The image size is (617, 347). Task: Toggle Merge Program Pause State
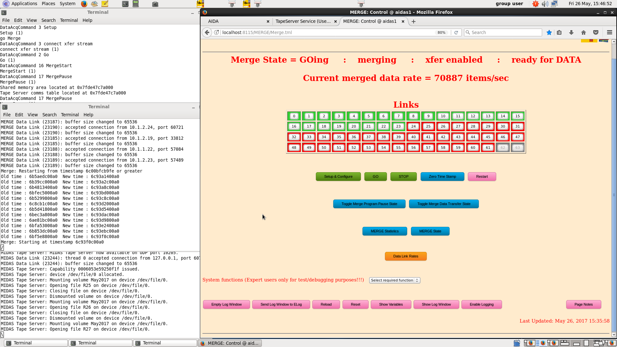pos(369,204)
